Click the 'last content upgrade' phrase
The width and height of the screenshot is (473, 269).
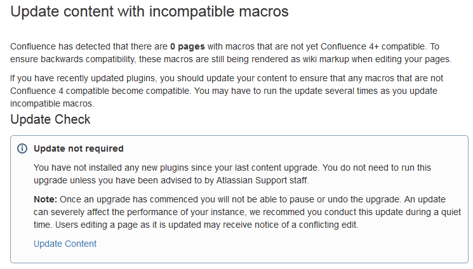pyautogui.click(x=282, y=168)
